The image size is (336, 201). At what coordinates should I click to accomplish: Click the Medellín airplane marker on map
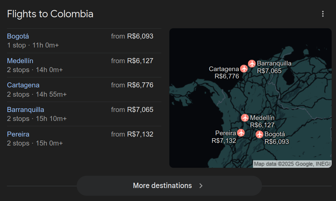pos(245,118)
